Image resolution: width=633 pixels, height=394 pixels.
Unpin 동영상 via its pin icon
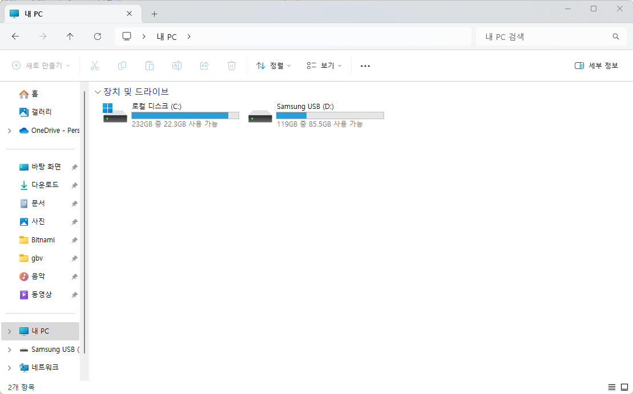(74, 295)
